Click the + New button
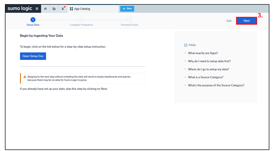Screen dimensions: 273x151 coord(127,9)
